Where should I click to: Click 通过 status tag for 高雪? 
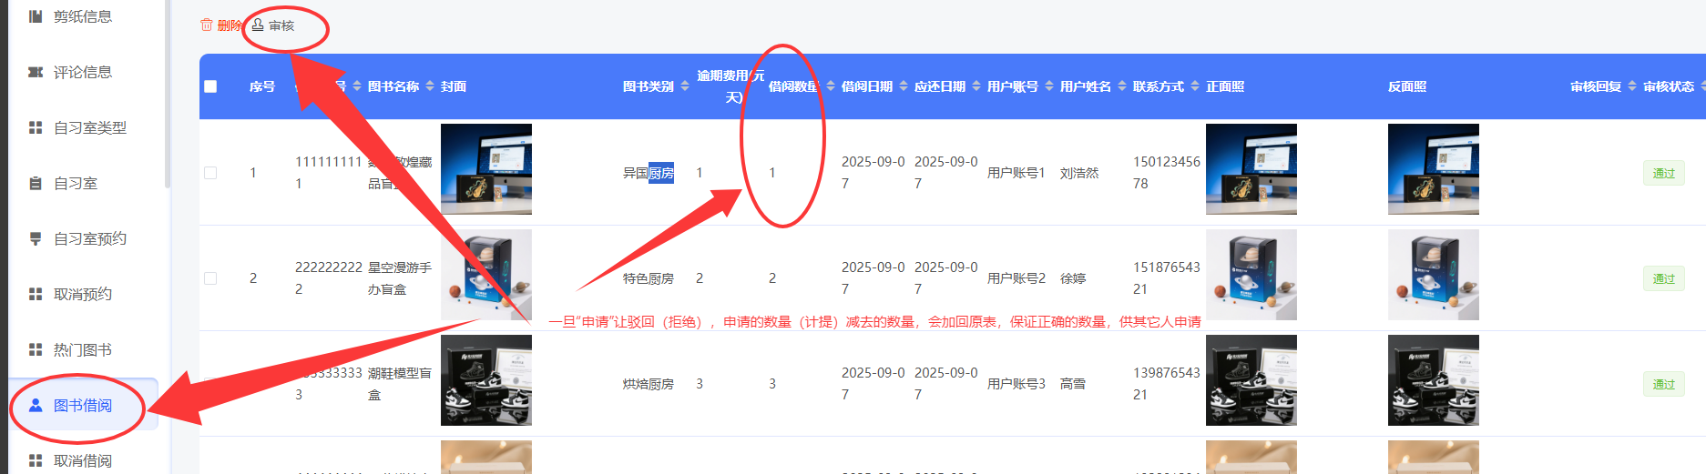tap(1663, 384)
